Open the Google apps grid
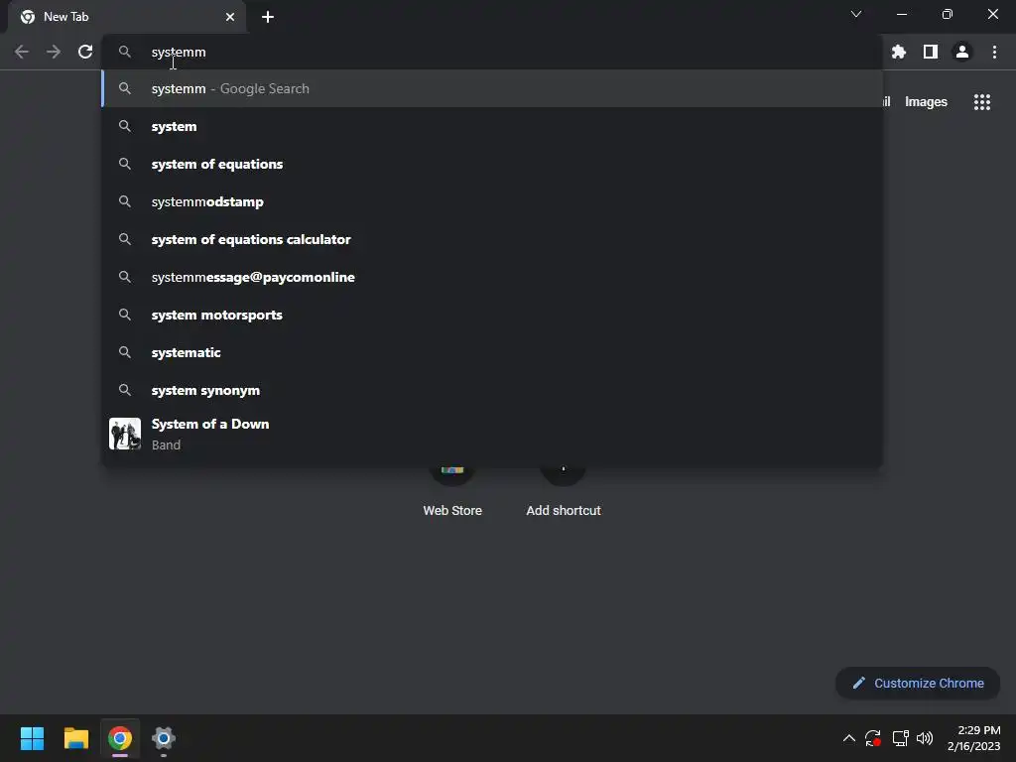This screenshot has height=762, width=1016. click(x=982, y=102)
